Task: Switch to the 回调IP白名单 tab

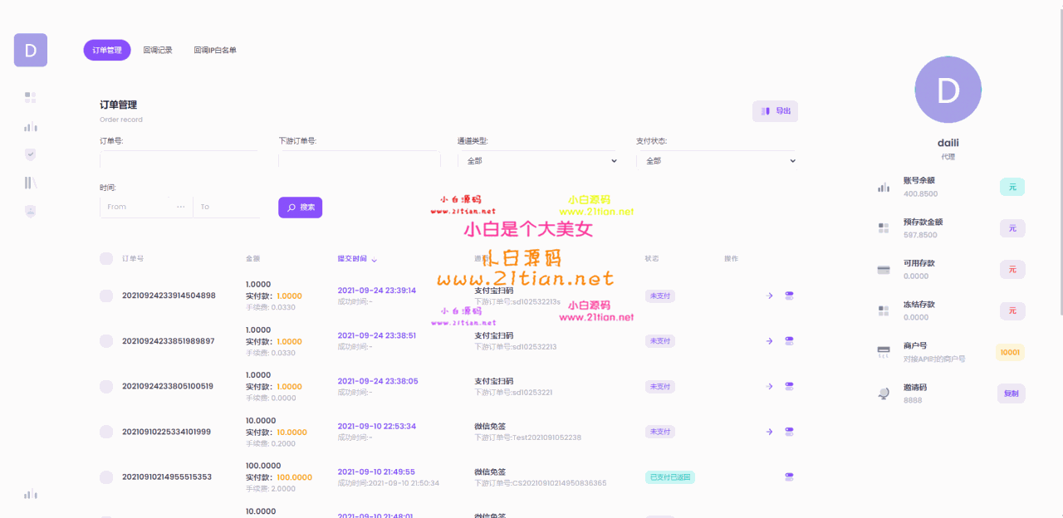Action: pyautogui.click(x=215, y=50)
